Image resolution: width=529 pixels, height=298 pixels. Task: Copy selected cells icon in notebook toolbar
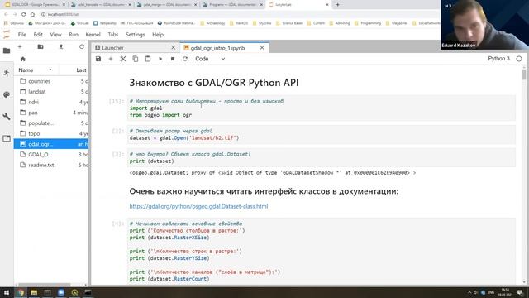point(136,59)
